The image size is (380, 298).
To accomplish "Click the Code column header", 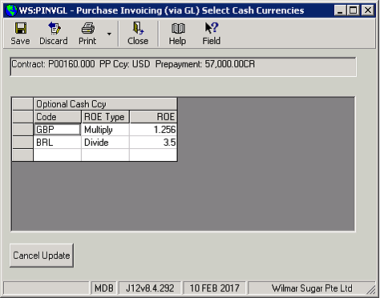I will click(57, 117).
